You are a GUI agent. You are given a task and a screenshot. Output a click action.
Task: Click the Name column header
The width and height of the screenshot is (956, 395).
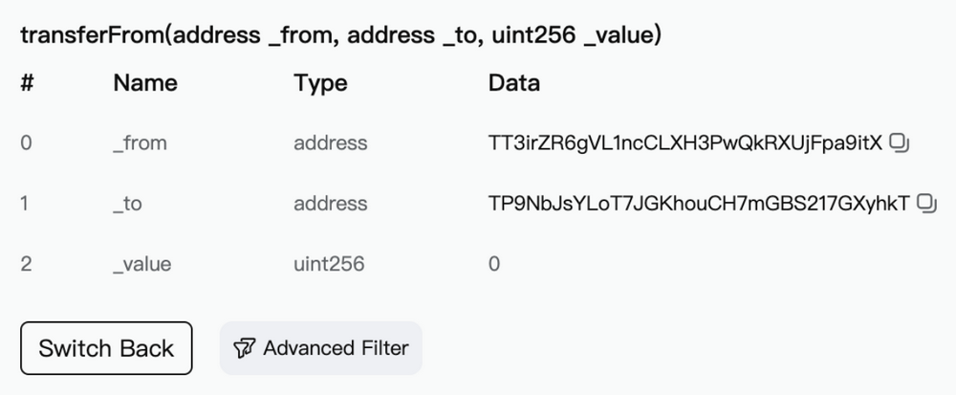pyautogui.click(x=145, y=83)
